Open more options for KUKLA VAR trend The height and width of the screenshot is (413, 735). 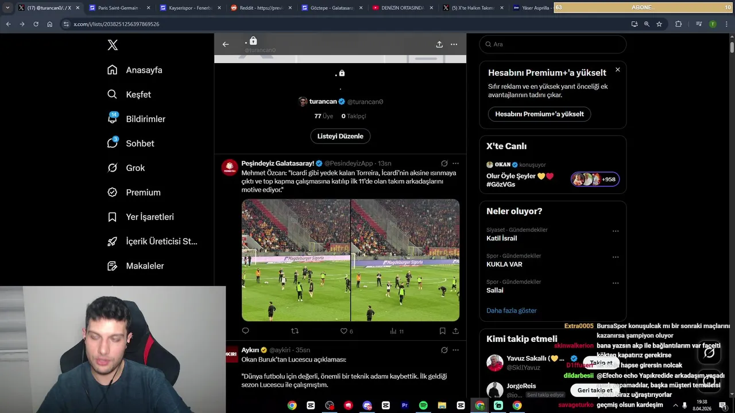pyautogui.click(x=616, y=257)
